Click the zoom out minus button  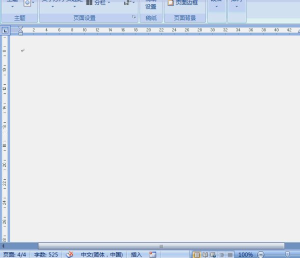tap(260, 255)
